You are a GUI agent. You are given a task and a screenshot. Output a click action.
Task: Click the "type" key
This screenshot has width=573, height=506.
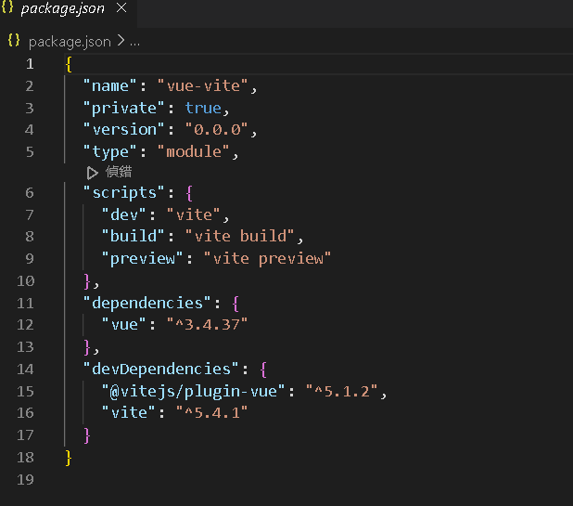click(x=110, y=152)
